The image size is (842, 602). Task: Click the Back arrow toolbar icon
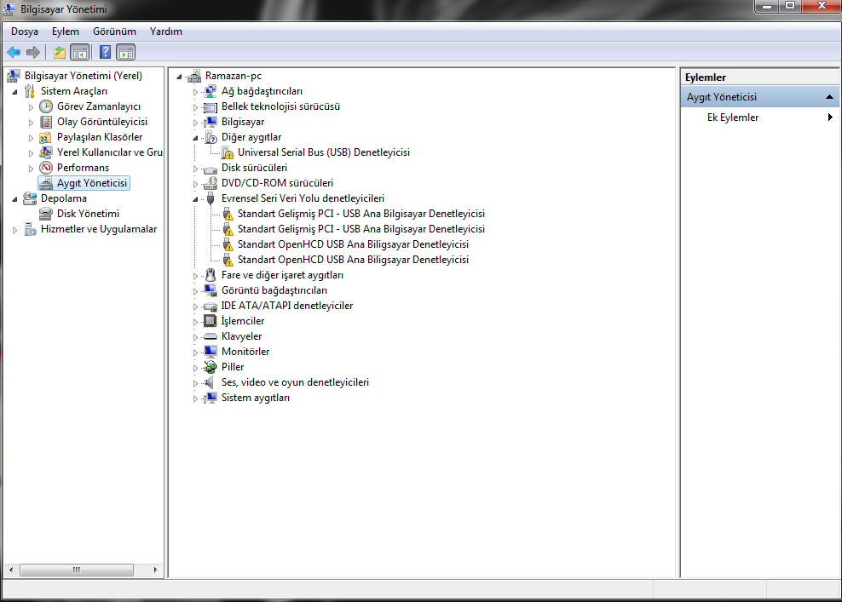point(14,52)
